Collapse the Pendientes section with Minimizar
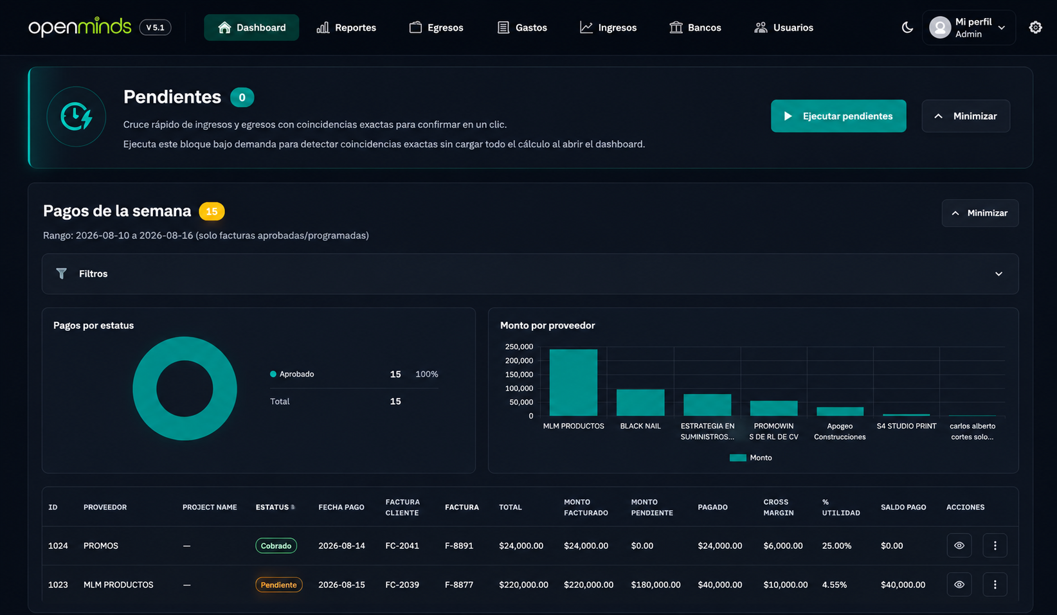The image size is (1057, 615). [x=966, y=116]
